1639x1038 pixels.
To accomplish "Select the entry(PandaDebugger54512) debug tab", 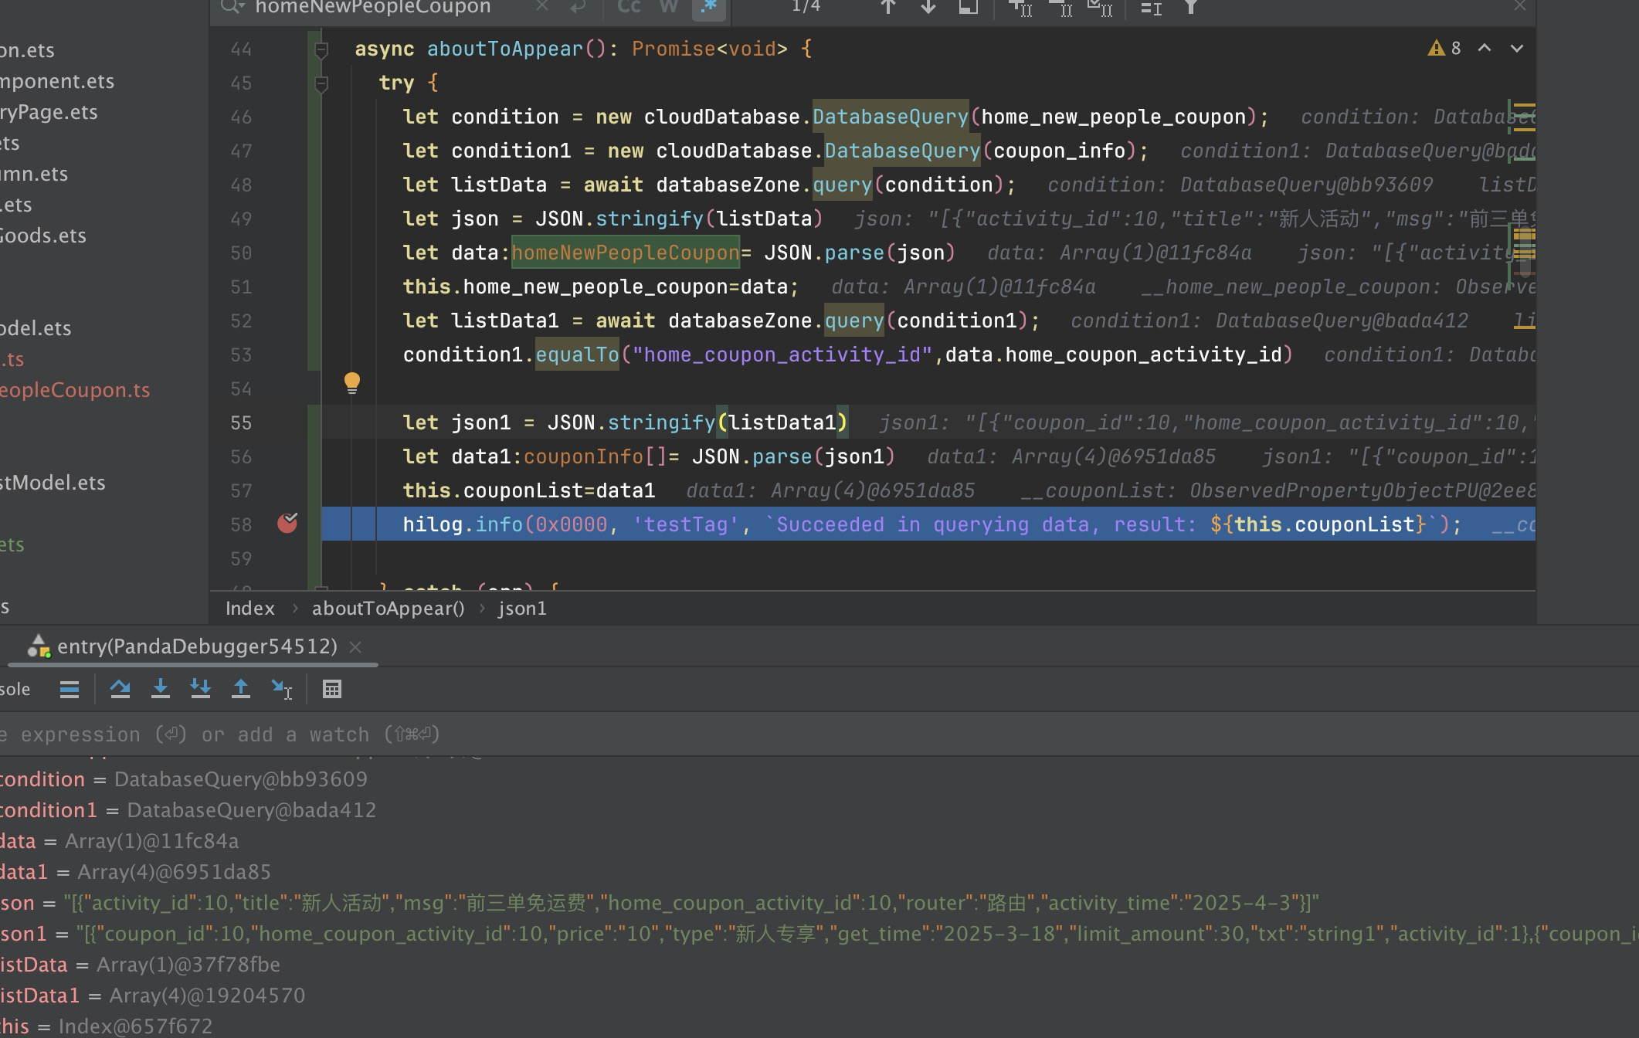I will click(x=197, y=646).
